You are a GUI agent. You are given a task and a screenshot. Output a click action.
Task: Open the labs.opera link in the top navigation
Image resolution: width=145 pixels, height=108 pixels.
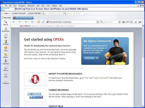(x=50, y=26)
